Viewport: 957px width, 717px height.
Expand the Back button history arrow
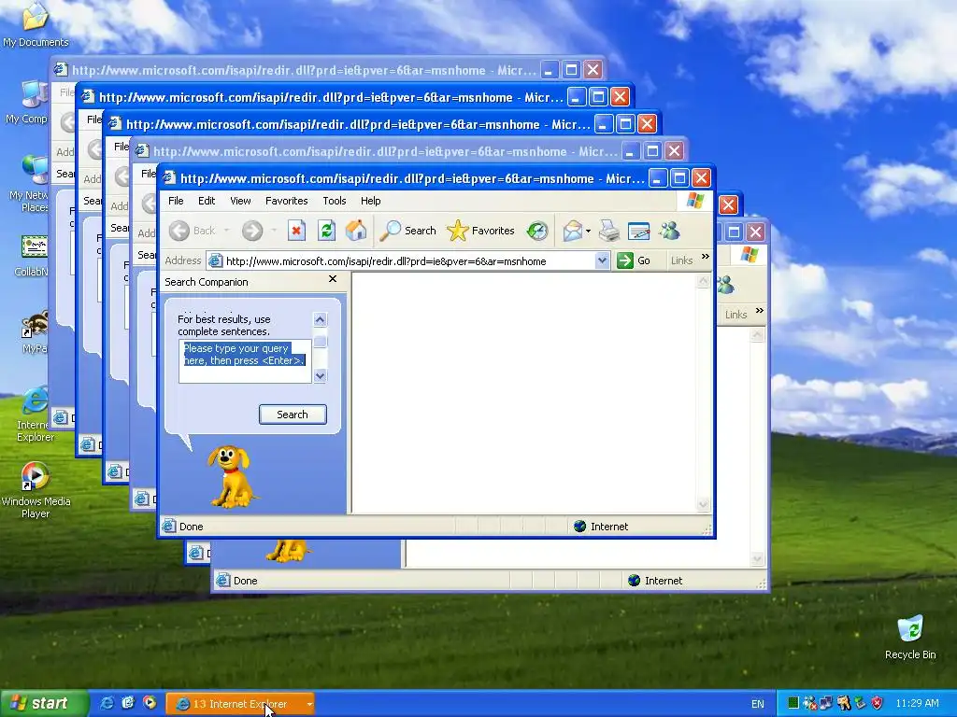click(x=226, y=231)
